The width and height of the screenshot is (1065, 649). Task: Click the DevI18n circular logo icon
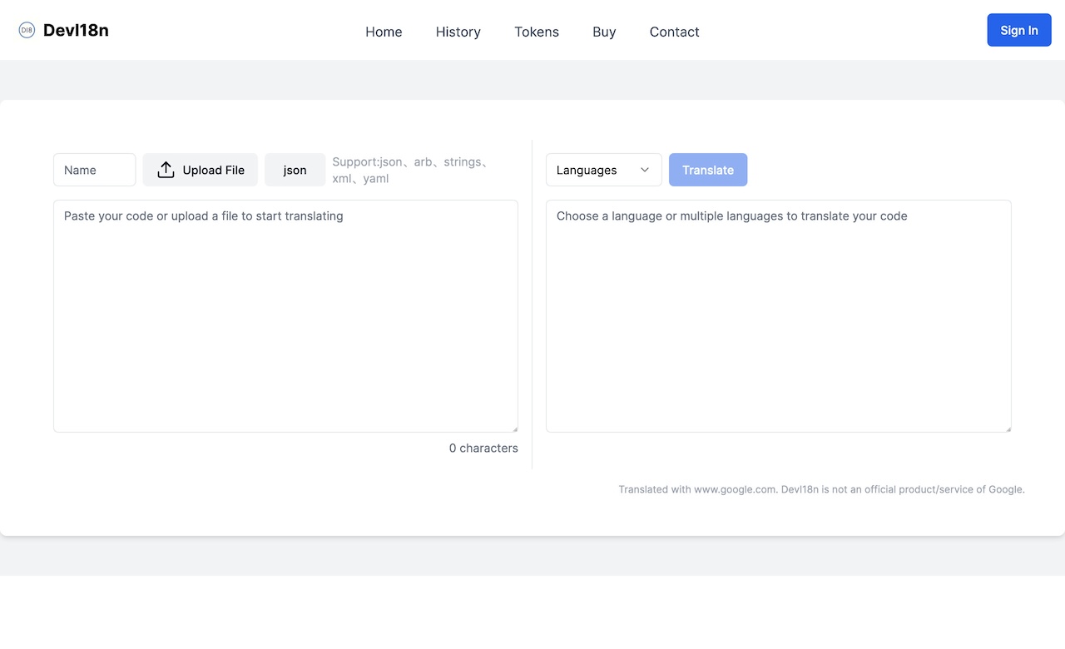(x=27, y=30)
